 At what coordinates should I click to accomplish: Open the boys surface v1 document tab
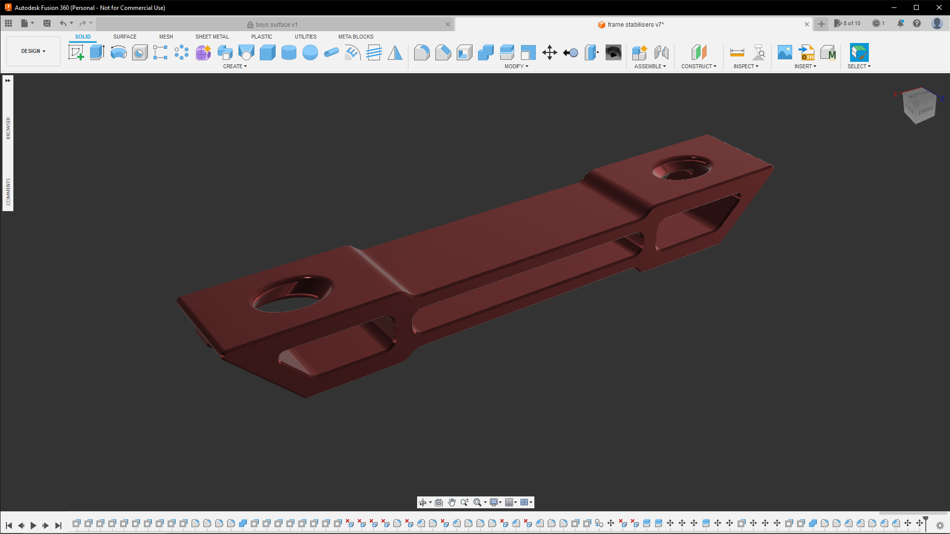click(276, 24)
